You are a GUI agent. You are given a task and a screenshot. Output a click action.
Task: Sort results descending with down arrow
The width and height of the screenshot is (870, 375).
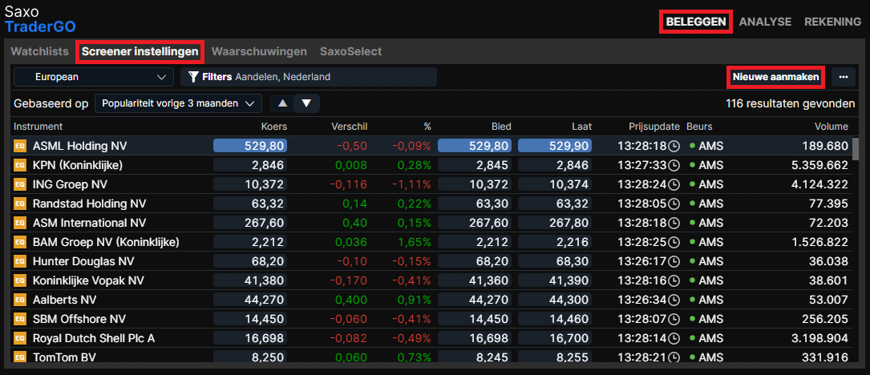306,103
